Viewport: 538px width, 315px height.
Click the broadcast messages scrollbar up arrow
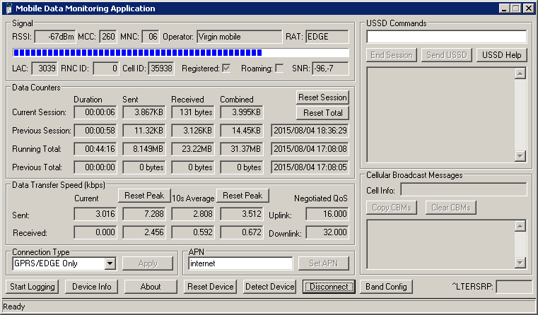tap(520, 226)
